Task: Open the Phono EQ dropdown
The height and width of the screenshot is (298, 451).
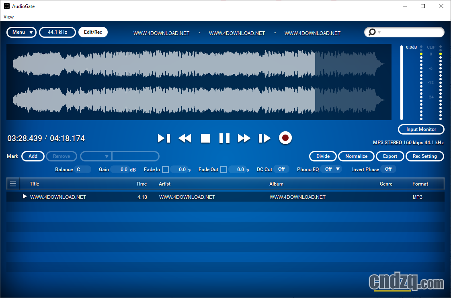Action: [331, 169]
